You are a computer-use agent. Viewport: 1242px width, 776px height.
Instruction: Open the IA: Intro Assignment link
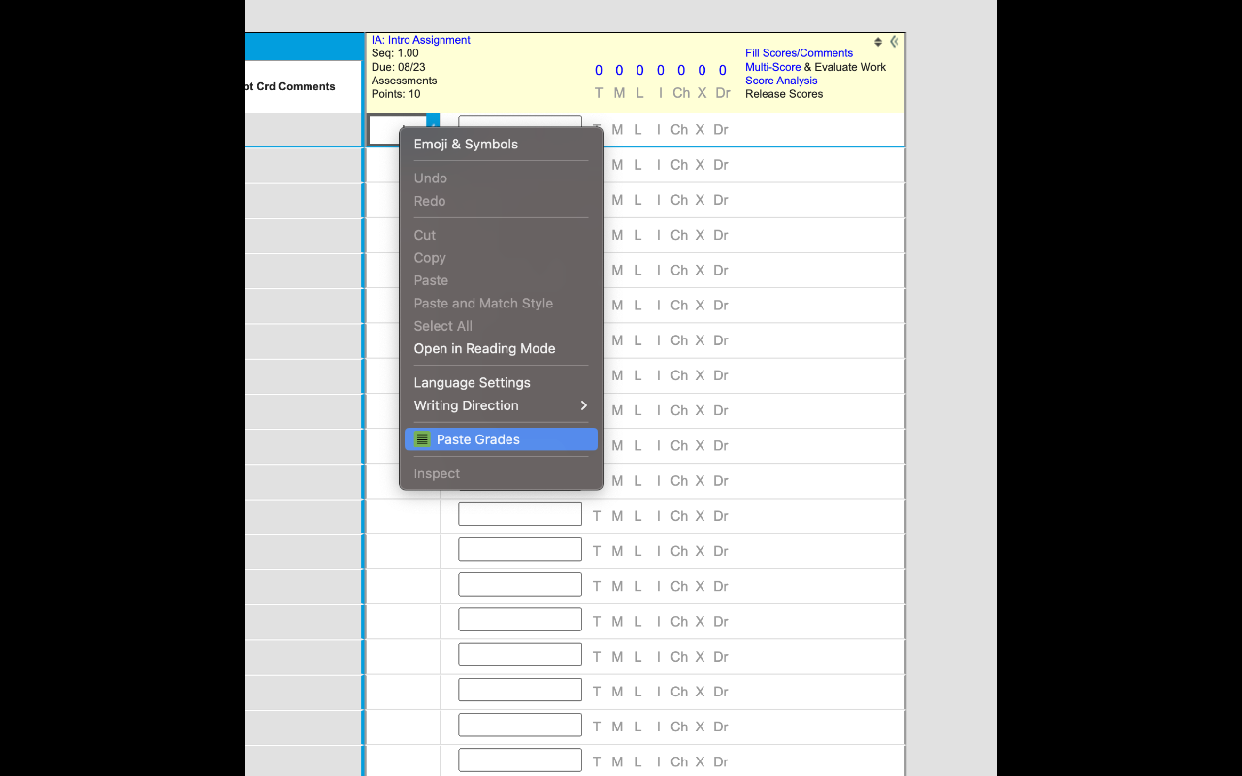click(x=421, y=40)
